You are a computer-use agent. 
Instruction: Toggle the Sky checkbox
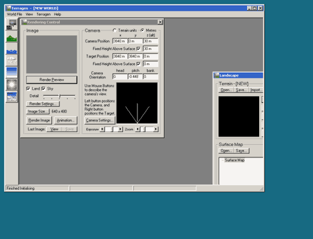click(43, 89)
